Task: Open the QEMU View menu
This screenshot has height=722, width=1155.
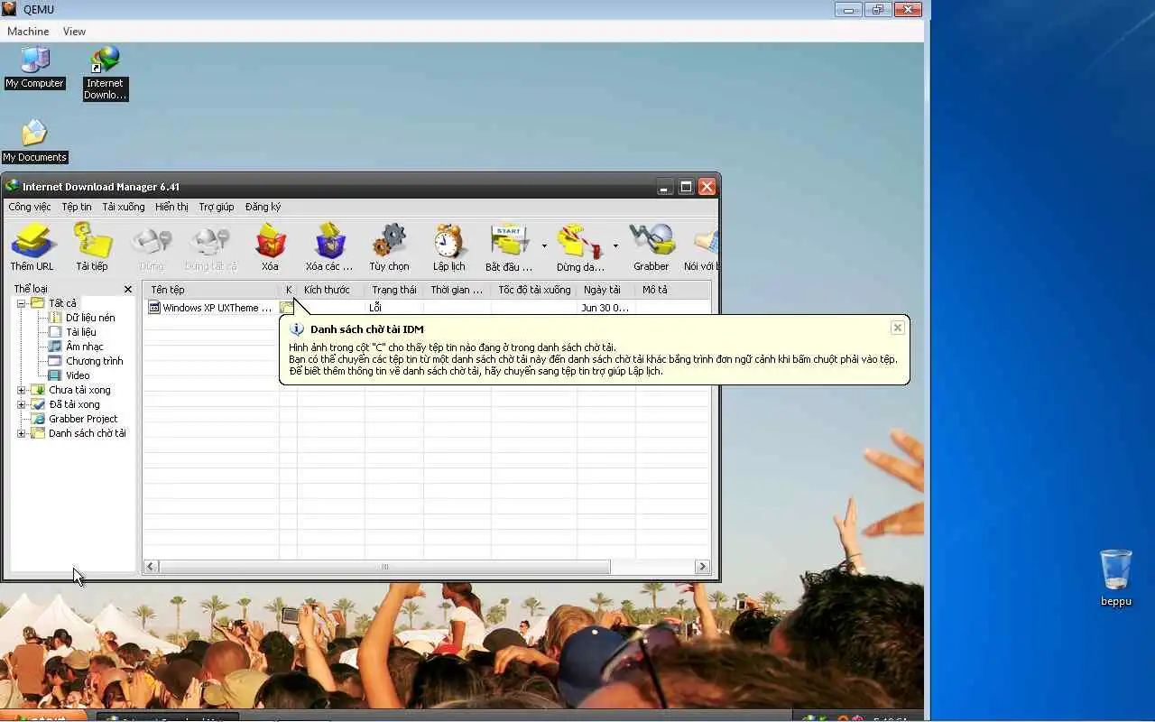Action: 74,32
